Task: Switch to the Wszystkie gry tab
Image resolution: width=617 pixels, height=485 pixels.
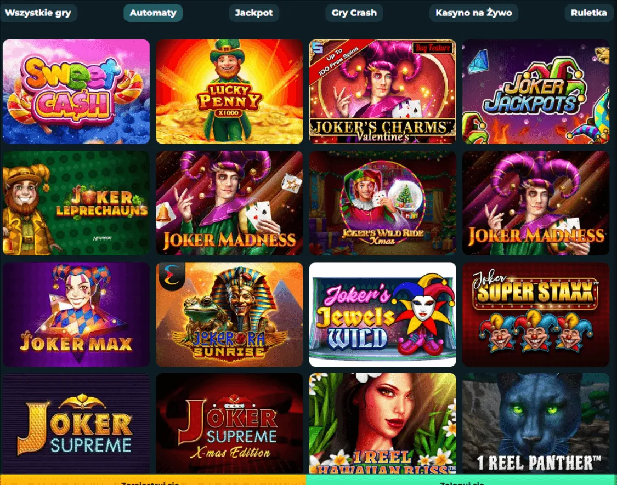Action: click(x=38, y=13)
